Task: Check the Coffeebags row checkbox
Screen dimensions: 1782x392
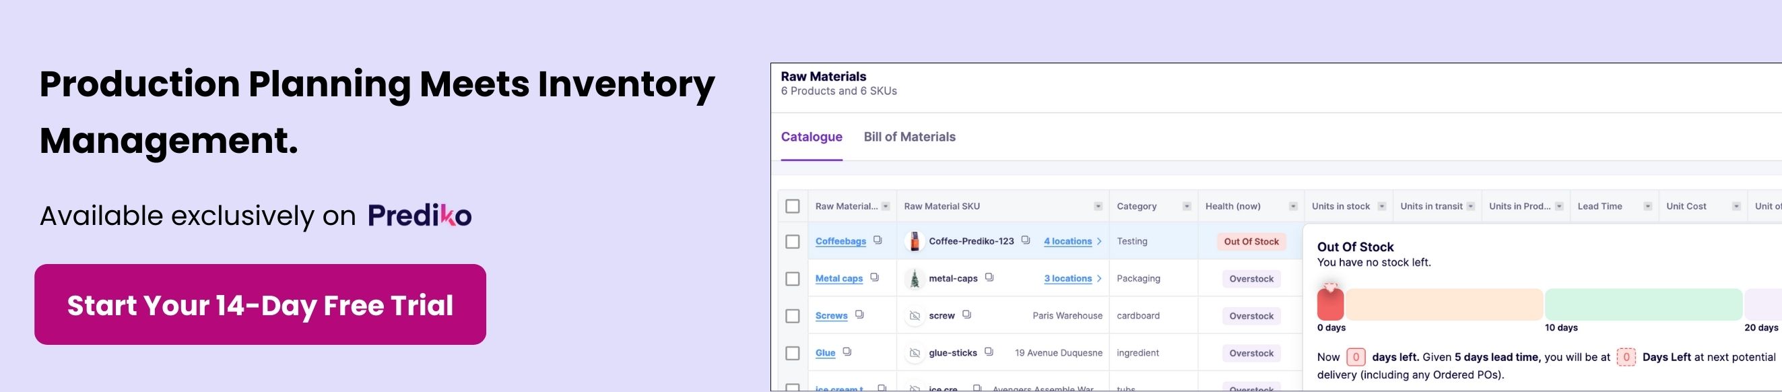Action: 793,241
